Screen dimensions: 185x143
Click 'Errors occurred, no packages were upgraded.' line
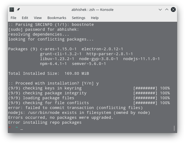[61, 118]
